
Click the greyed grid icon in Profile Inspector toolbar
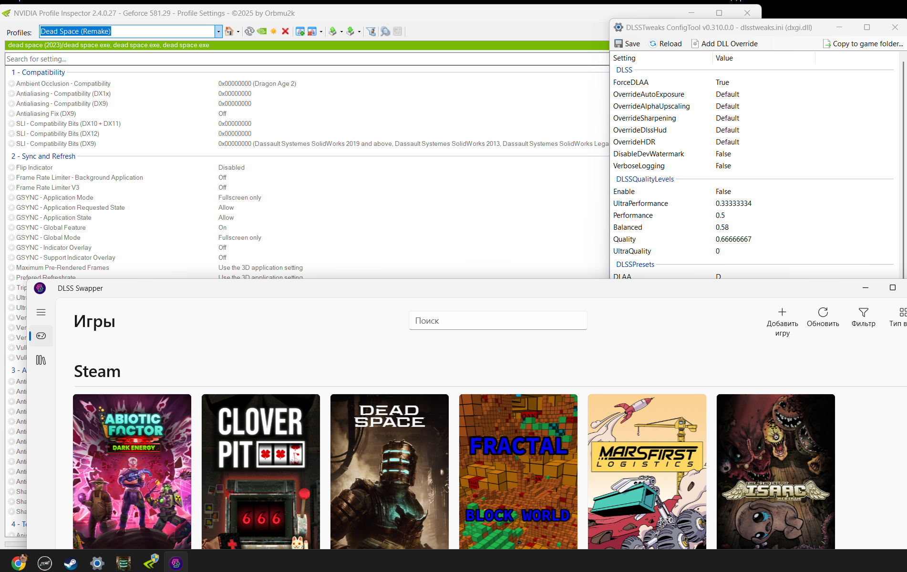point(398,31)
